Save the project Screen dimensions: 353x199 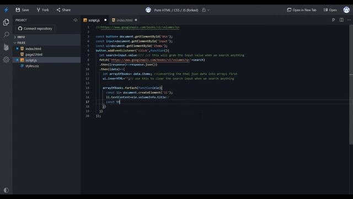[x=22, y=10]
